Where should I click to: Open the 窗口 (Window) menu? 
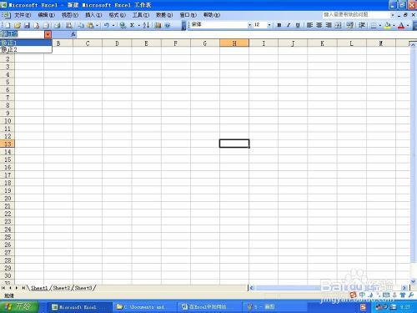click(x=188, y=15)
